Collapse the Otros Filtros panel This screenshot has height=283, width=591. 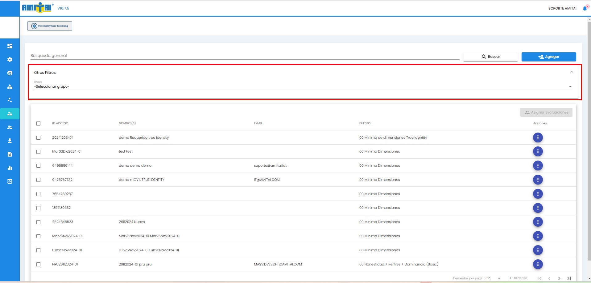pos(572,72)
